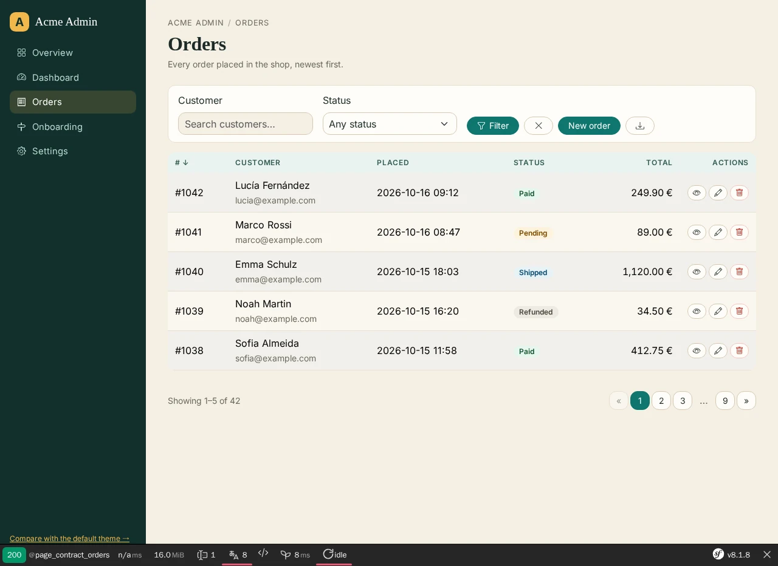Click the Placed column header

click(x=393, y=163)
